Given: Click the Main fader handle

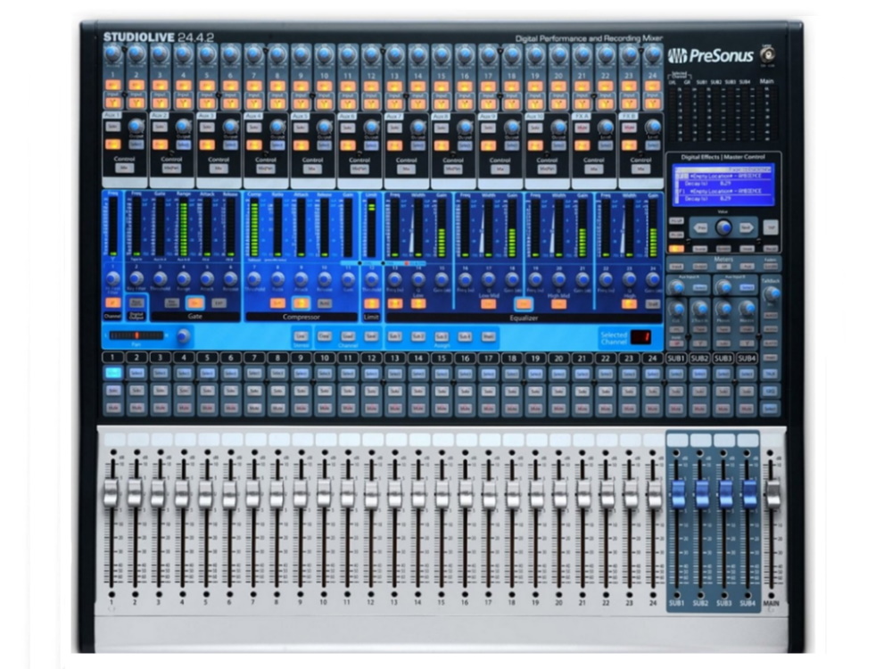Looking at the screenshot, I should pos(772,493).
